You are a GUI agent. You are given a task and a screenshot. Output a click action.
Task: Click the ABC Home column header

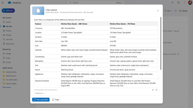(74, 24)
